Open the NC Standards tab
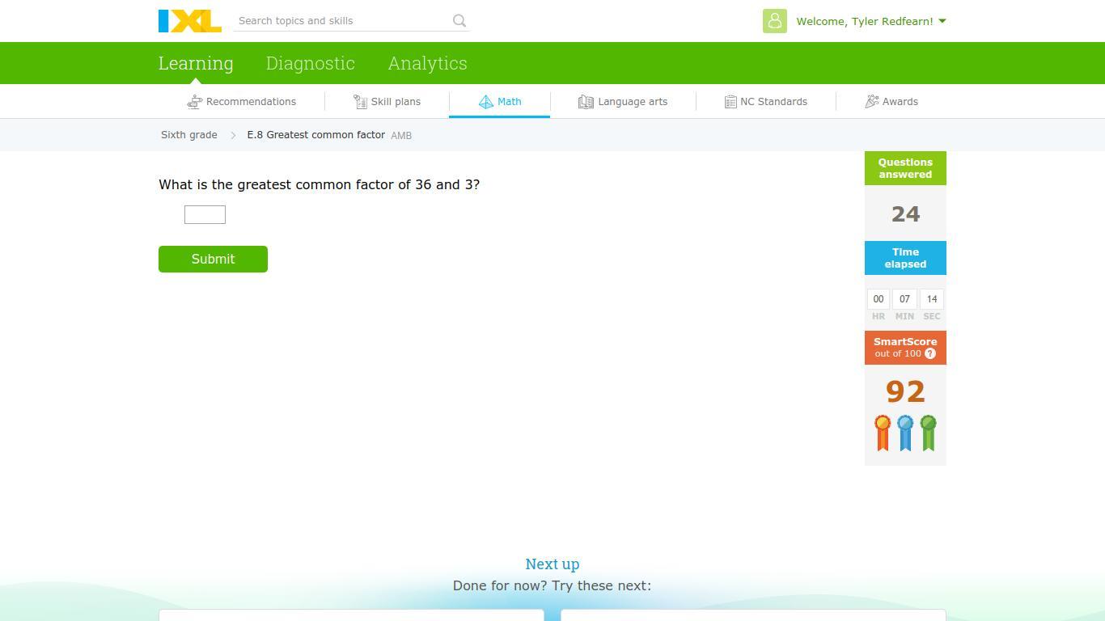Viewport: 1105px width, 621px height. click(x=766, y=102)
